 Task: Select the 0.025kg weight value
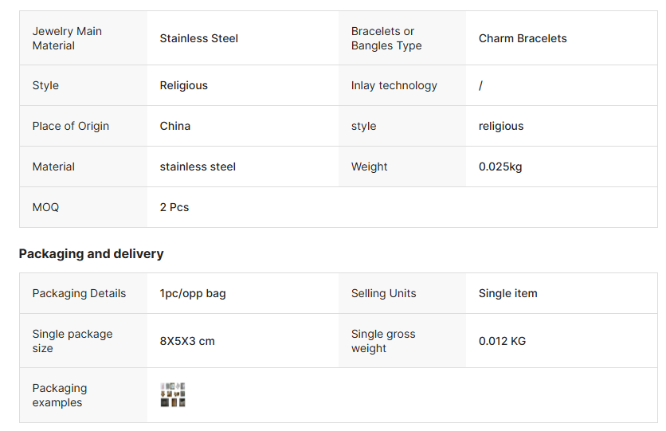(x=500, y=167)
